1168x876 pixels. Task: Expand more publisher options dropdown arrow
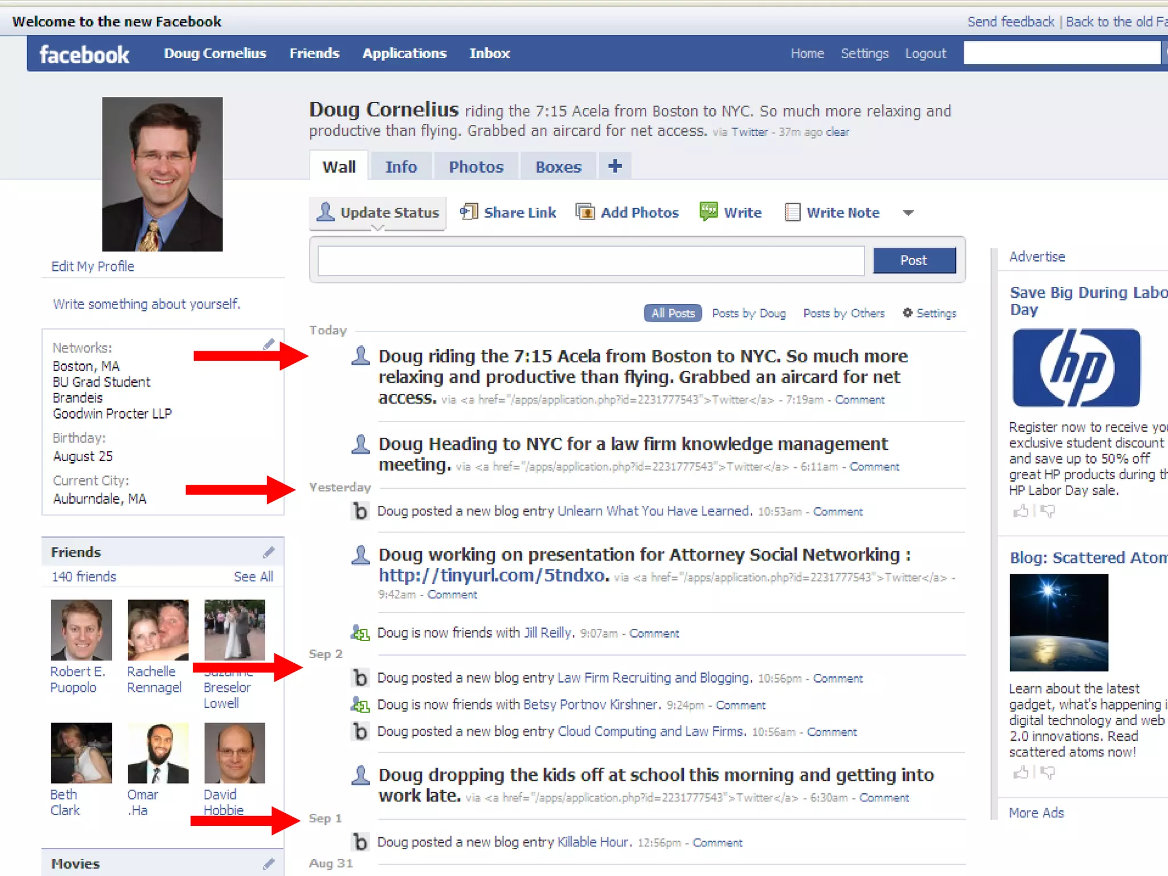pyautogui.click(x=909, y=213)
